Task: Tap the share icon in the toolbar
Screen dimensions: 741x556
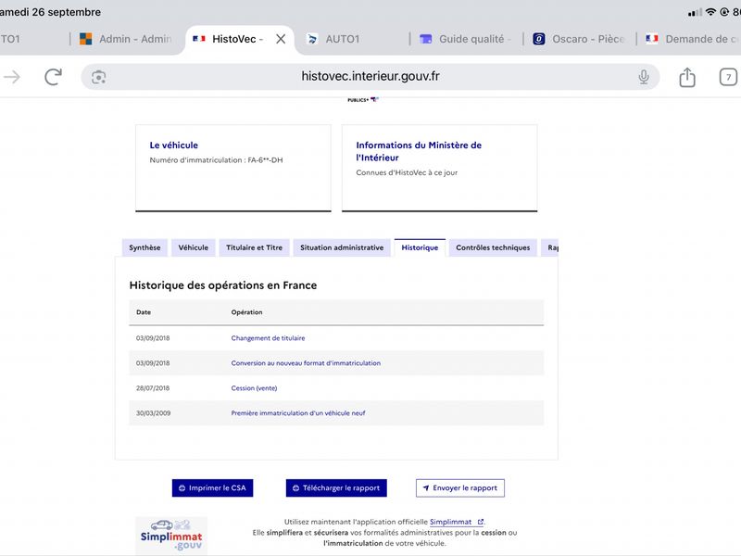Action: (x=686, y=77)
